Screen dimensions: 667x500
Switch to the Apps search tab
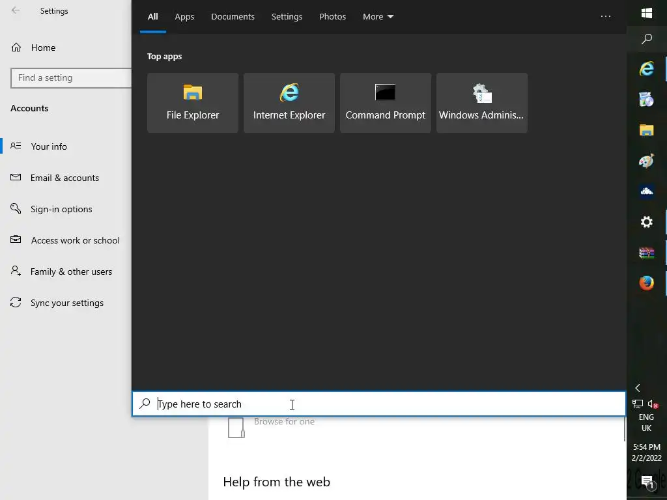184,16
